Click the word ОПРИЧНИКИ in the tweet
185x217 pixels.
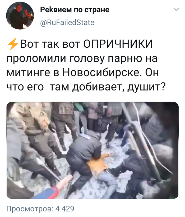[x=118, y=44]
